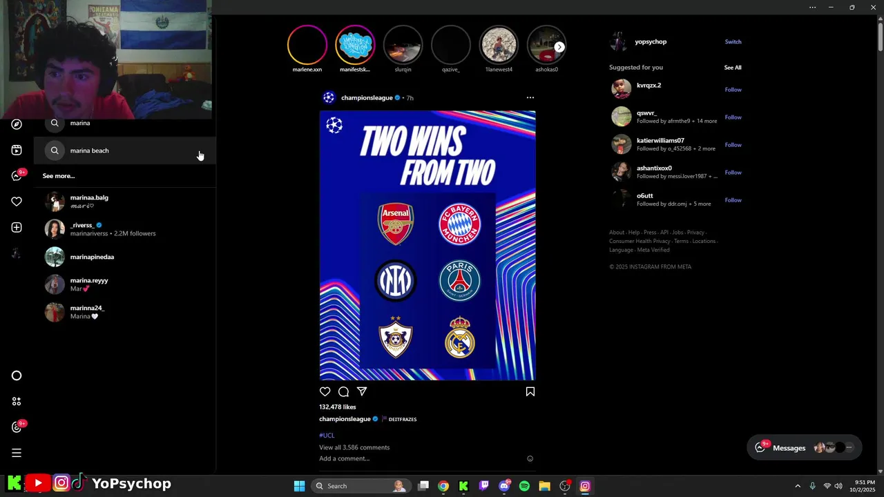Open the Explore compass icon in sidebar
The width and height of the screenshot is (884, 497).
coord(17,124)
